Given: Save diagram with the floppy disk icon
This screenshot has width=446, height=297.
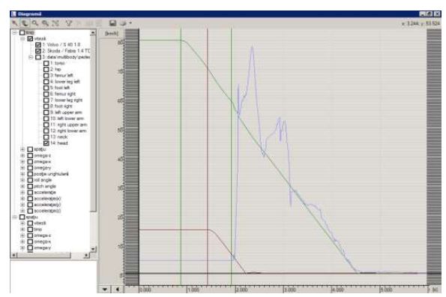Looking at the screenshot, I should [113, 23].
